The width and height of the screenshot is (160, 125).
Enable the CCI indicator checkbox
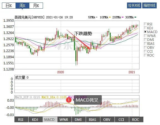145,51
